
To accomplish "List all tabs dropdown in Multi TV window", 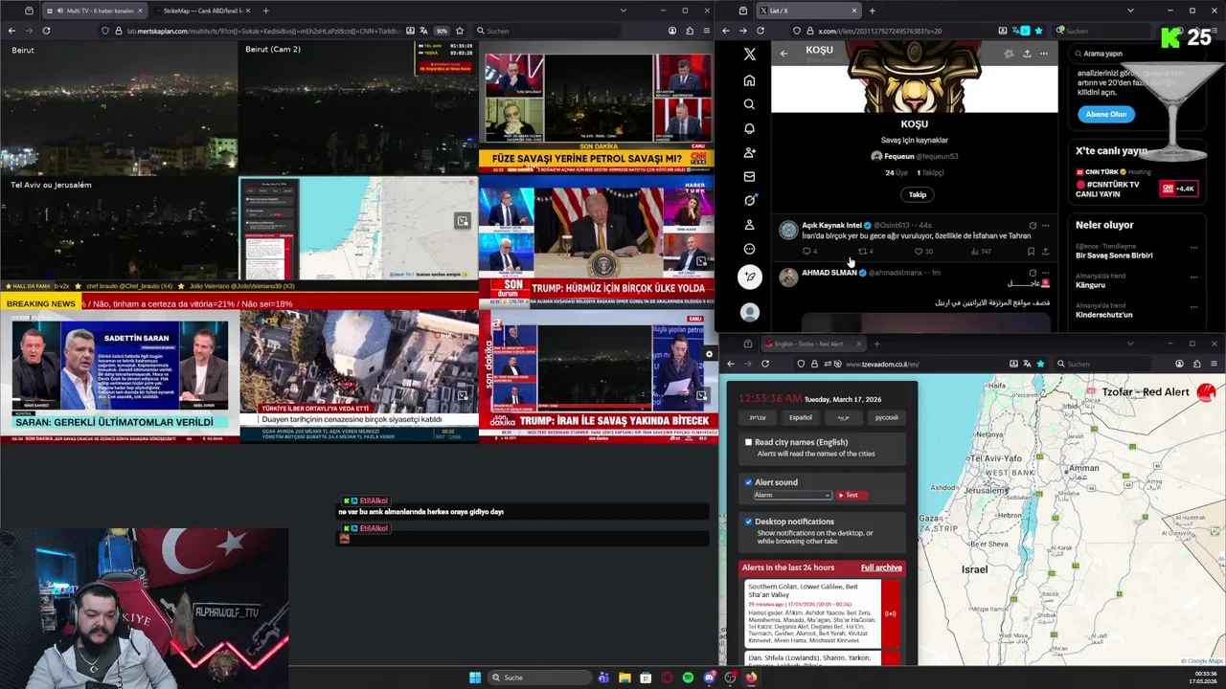I will click(623, 11).
